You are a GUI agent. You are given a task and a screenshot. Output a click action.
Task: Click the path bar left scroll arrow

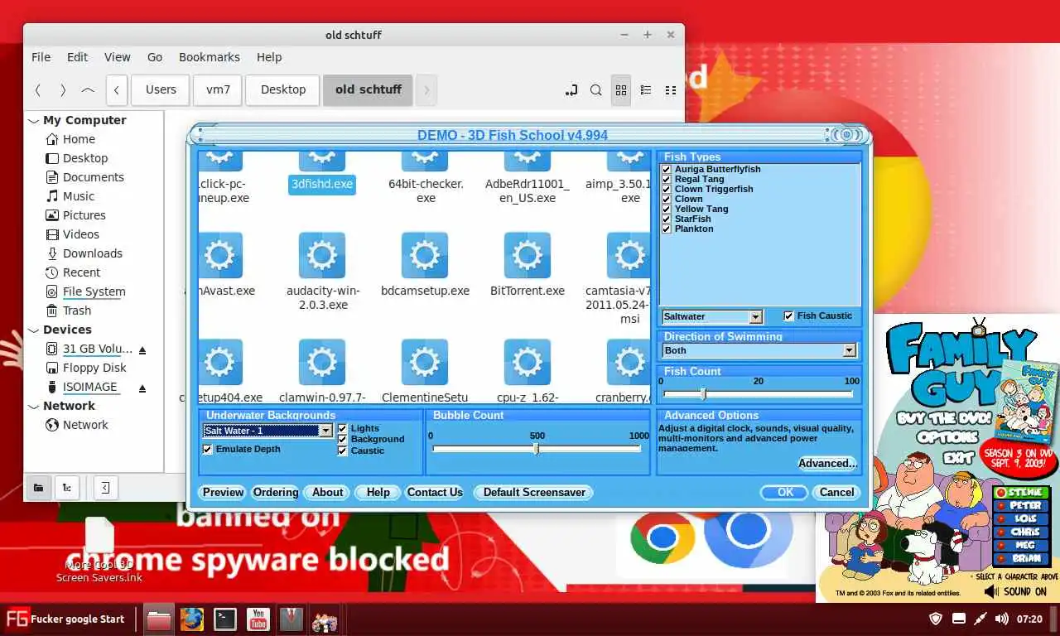(x=117, y=90)
